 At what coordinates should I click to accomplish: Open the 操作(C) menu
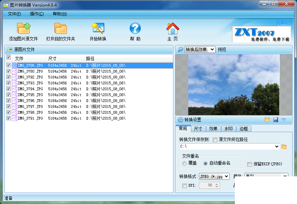click(x=37, y=13)
